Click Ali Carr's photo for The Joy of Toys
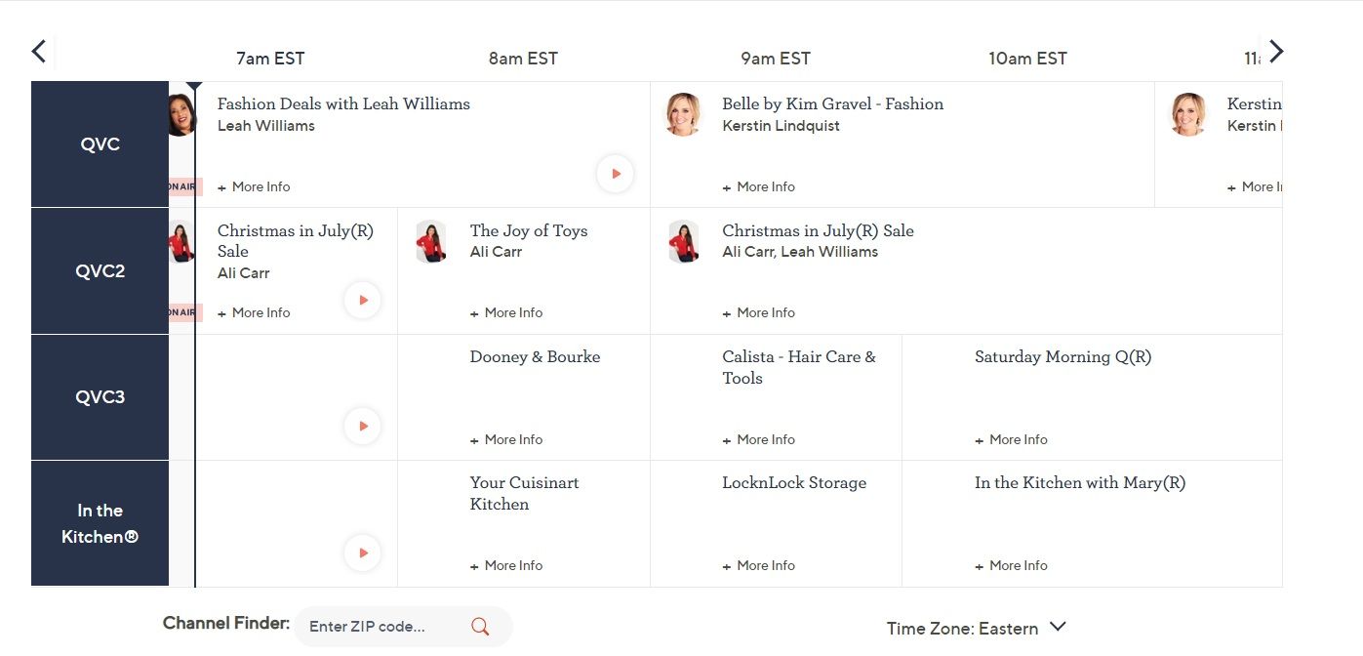The width and height of the screenshot is (1363, 656). click(430, 241)
